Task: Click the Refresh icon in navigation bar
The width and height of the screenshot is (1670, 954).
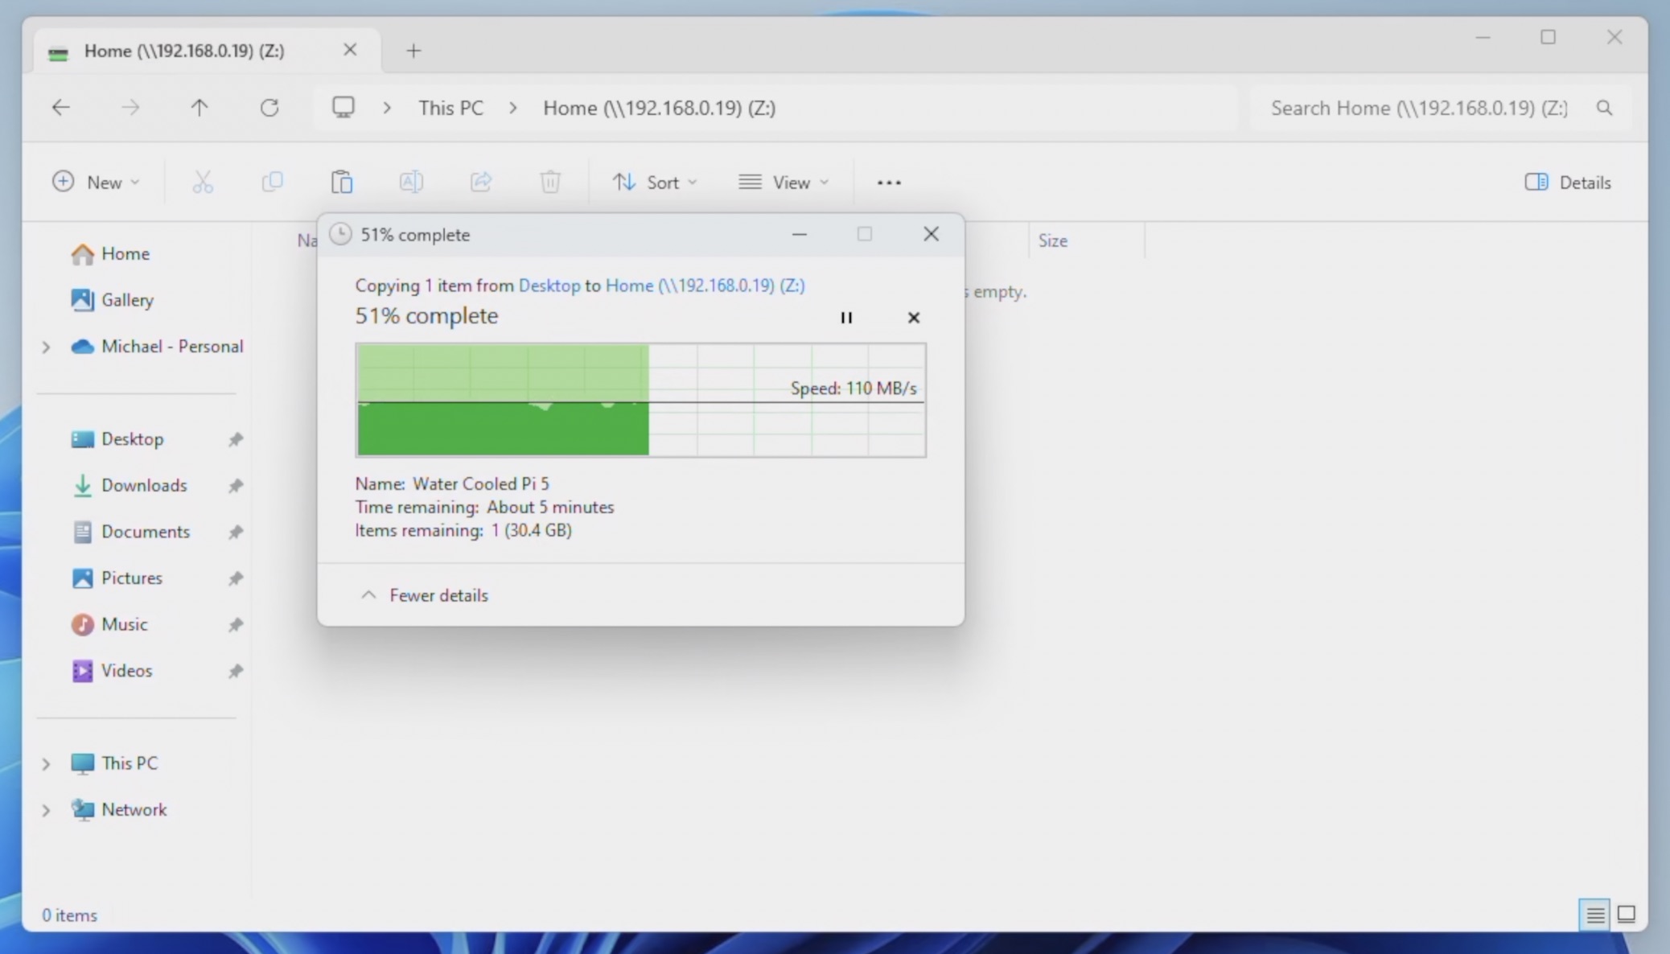Action: tap(269, 108)
